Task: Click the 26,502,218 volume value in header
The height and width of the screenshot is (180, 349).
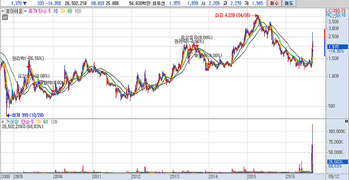Action: 76,3
